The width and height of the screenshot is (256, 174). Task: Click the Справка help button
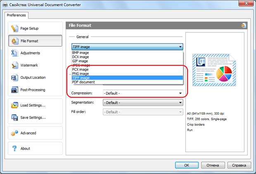239,165
